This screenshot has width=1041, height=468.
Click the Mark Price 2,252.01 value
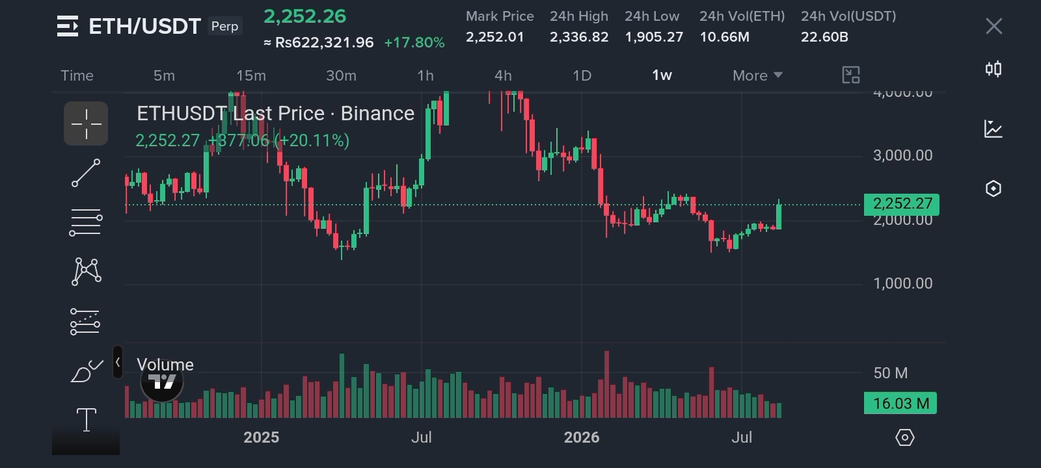click(x=494, y=37)
